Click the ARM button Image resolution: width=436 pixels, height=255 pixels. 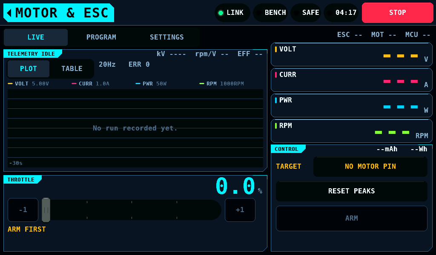[351, 218]
